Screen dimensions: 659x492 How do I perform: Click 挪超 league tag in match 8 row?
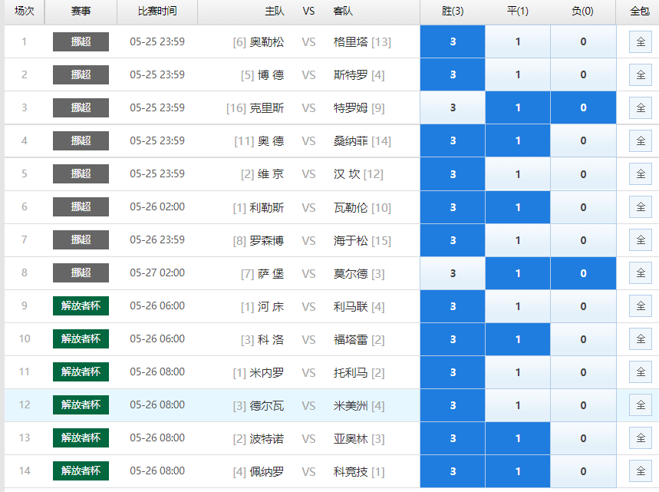pos(81,272)
